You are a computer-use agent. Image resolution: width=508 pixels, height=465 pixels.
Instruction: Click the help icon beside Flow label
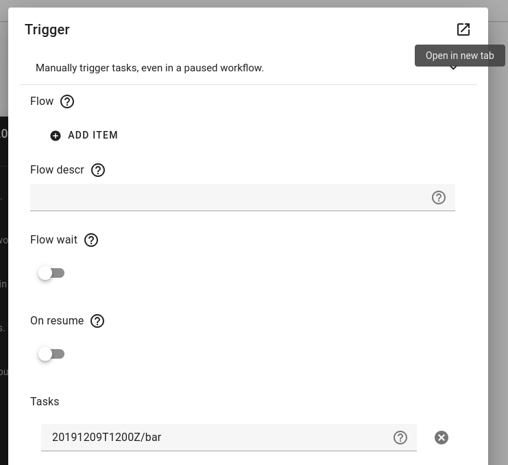click(67, 102)
